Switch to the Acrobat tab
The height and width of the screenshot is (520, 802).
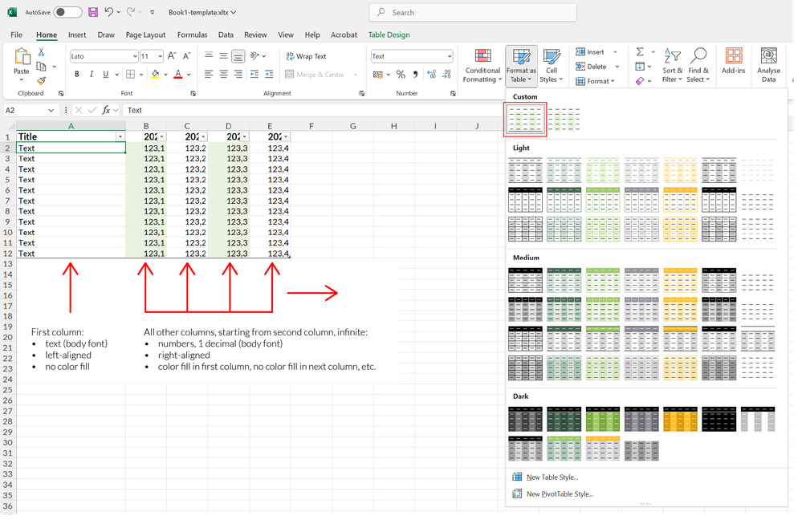(344, 35)
